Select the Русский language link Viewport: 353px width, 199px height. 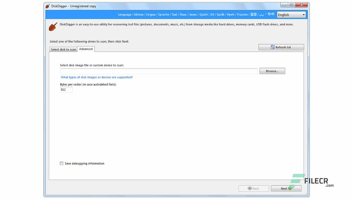click(183, 14)
